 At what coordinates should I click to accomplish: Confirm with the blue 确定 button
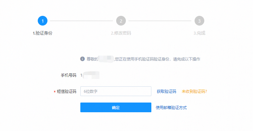(x=116, y=107)
